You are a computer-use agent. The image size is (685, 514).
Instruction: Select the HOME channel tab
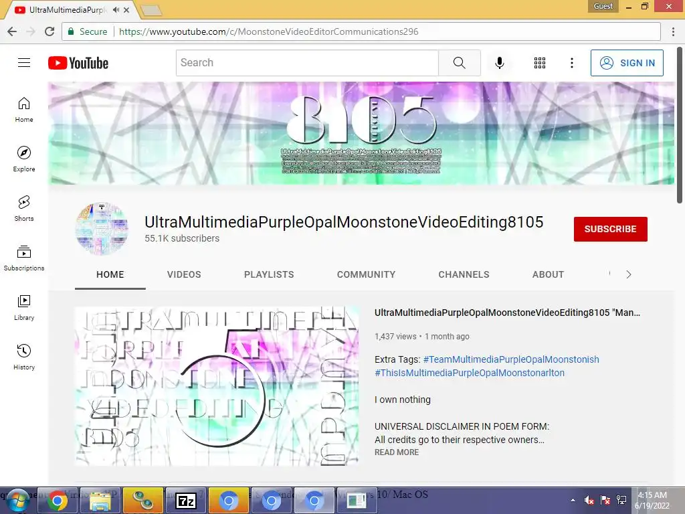[110, 274]
